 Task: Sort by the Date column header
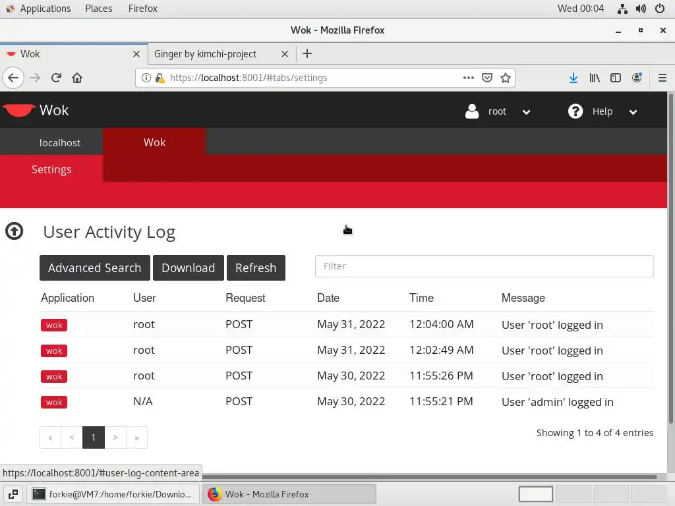pyautogui.click(x=328, y=298)
